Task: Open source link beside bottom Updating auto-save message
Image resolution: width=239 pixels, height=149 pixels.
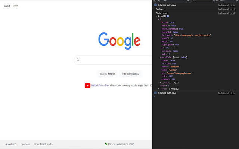Action: tap(226, 93)
